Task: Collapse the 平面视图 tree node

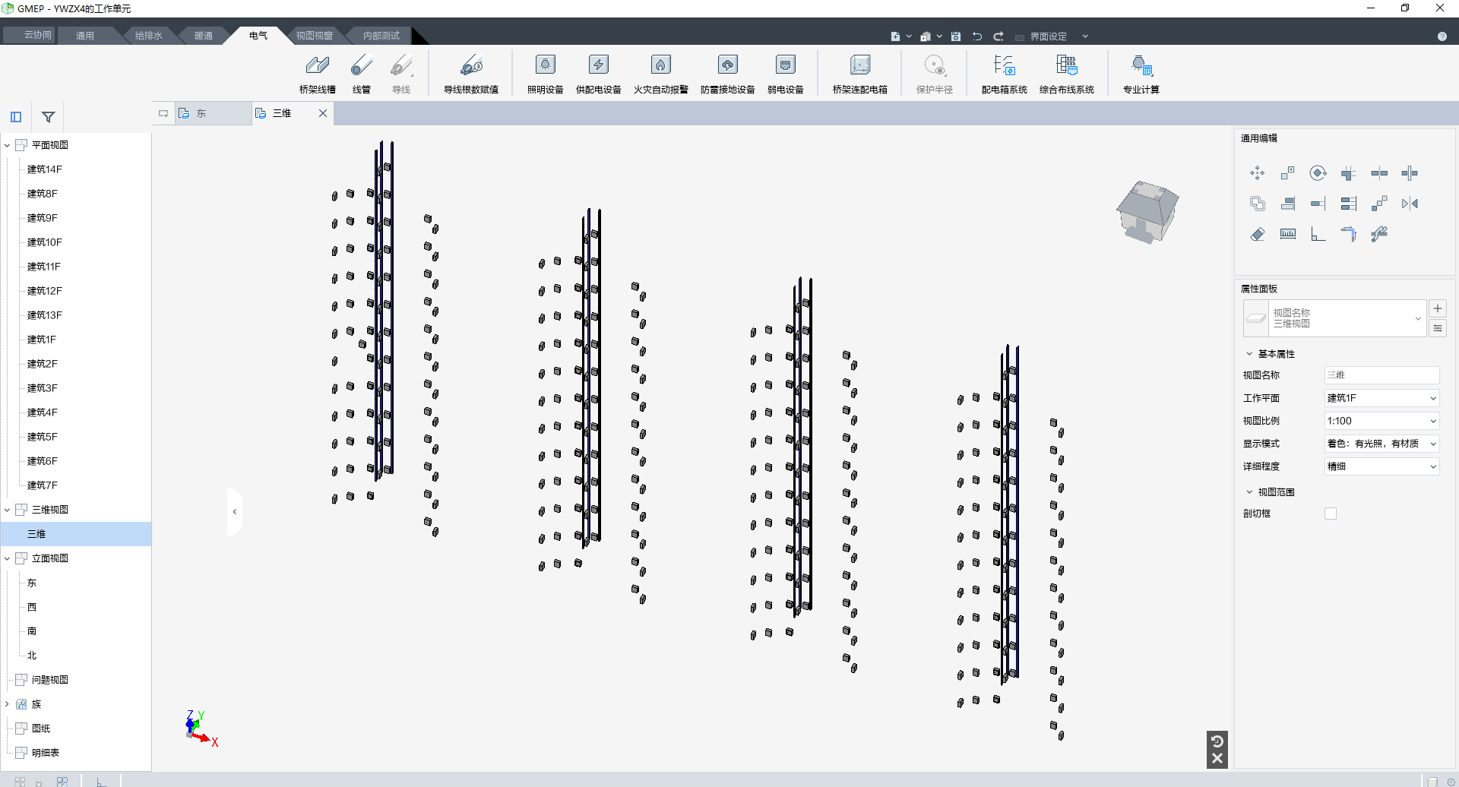Action: 7,145
